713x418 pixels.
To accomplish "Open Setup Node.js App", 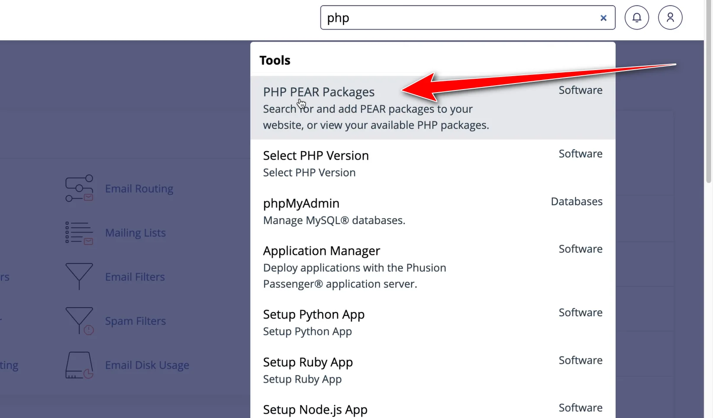I will 315,409.
